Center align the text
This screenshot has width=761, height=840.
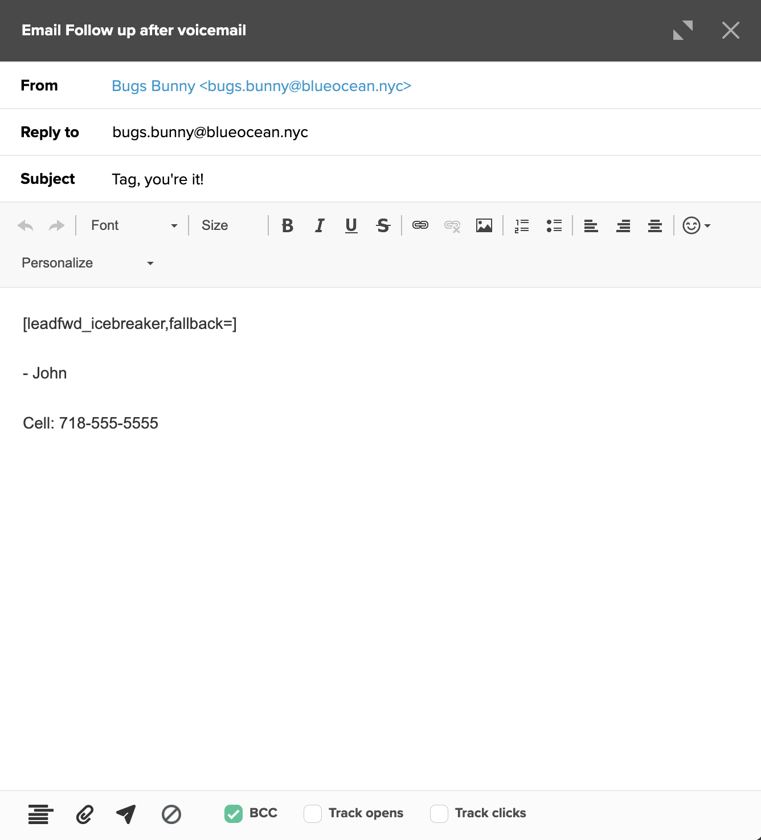pos(655,226)
